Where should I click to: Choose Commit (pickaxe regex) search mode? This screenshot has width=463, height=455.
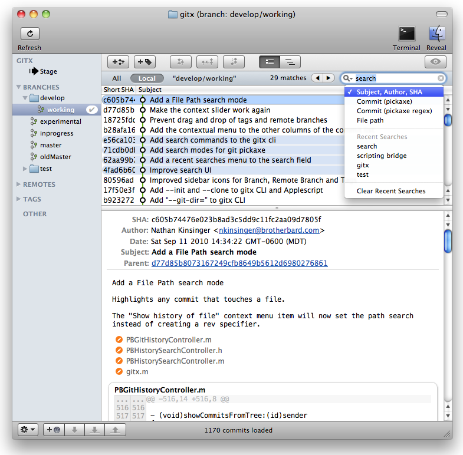(x=393, y=111)
